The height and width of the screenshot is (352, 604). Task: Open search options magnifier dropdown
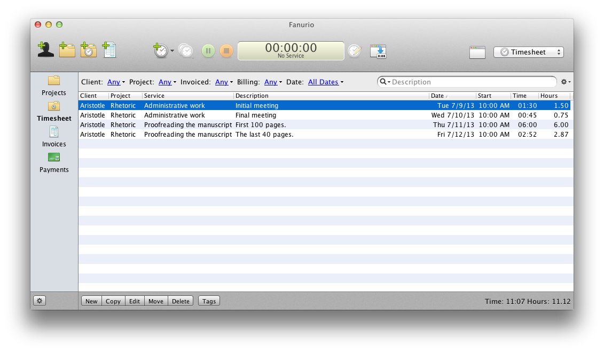click(x=385, y=82)
